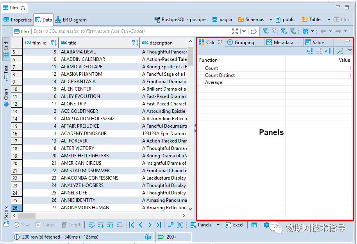Click the refresh results icon in filter bar

(253, 31)
